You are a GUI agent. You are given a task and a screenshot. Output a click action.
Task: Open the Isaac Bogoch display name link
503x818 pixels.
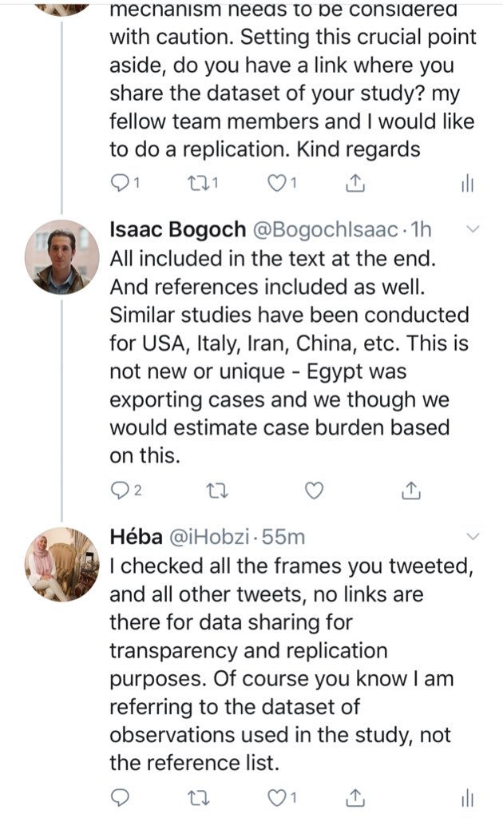[x=177, y=231]
